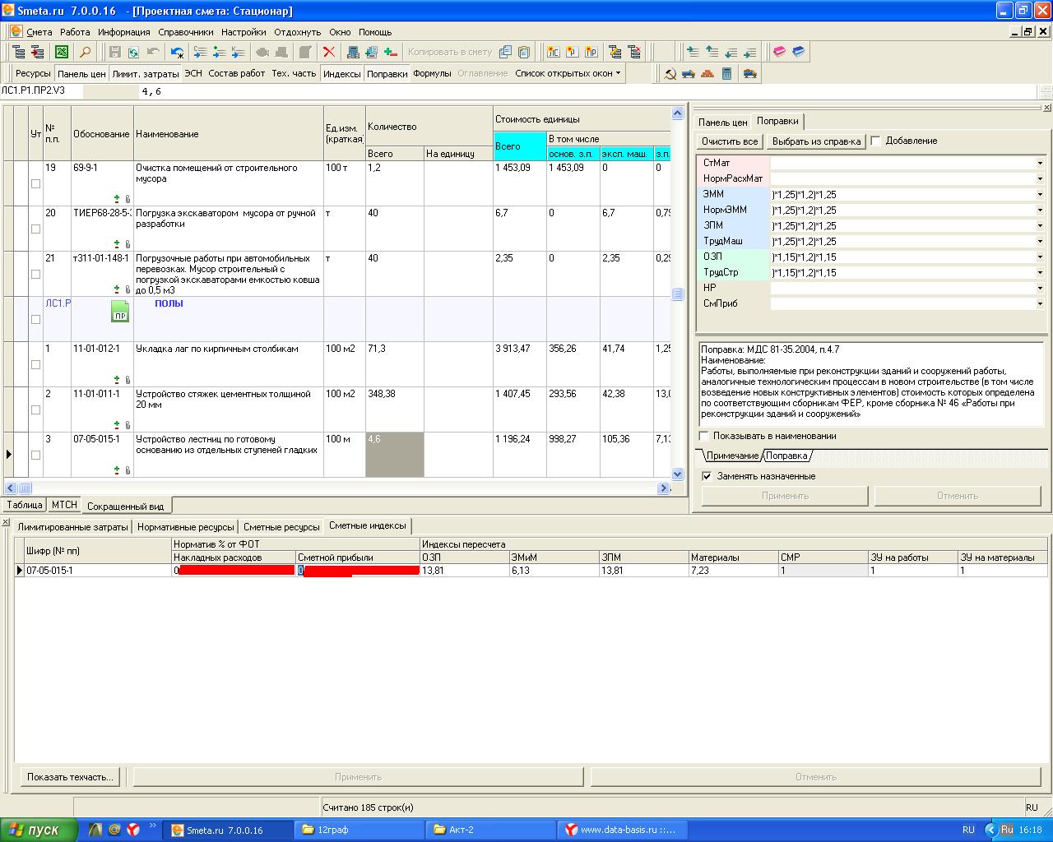
Task: Click the brick pile materials icon
Action: click(x=707, y=73)
